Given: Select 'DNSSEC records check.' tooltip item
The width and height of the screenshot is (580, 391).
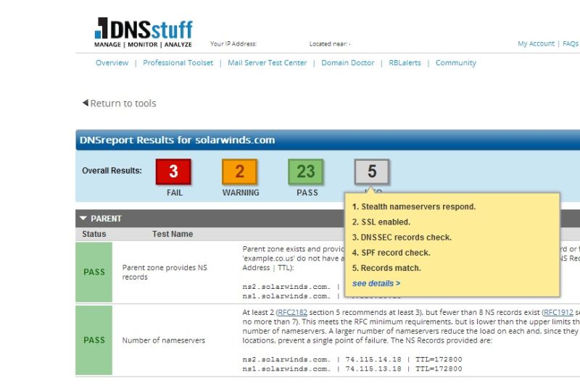Looking at the screenshot, I should [402, 237].
